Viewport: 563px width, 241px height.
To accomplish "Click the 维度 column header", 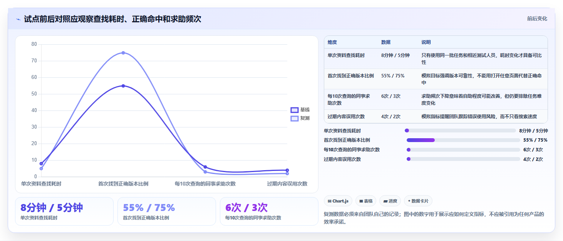I will pos(332,42).
